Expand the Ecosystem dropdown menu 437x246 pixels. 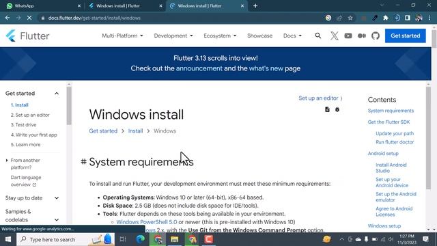pyautogui.click(x=220, y=36)
